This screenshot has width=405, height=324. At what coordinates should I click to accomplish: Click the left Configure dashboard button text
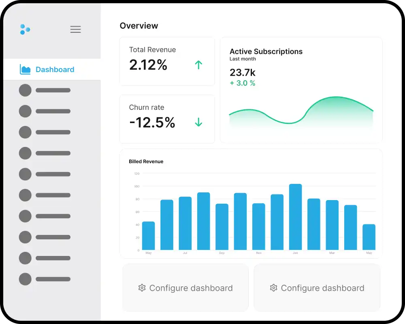tap(191, 288)
